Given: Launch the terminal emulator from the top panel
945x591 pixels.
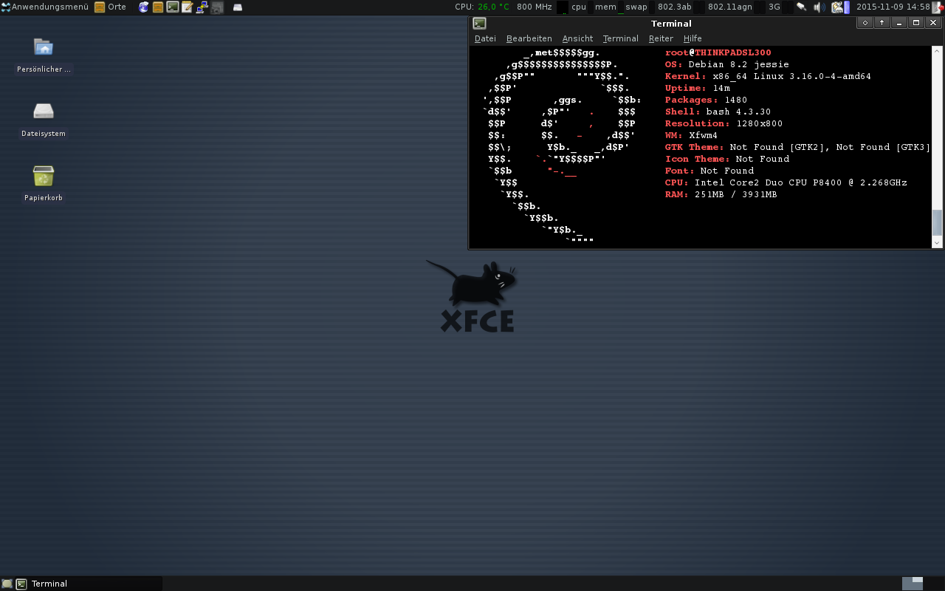Looking at the screenshot, I should 172,7.
